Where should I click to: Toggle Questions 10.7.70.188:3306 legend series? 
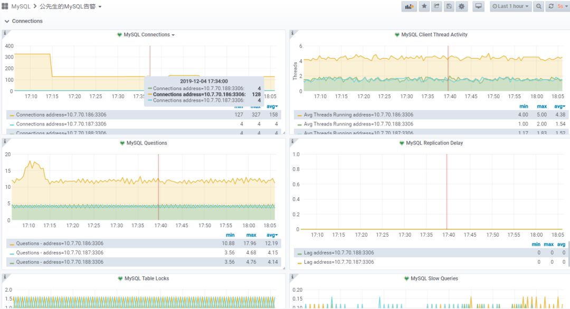tap(60, 262)
